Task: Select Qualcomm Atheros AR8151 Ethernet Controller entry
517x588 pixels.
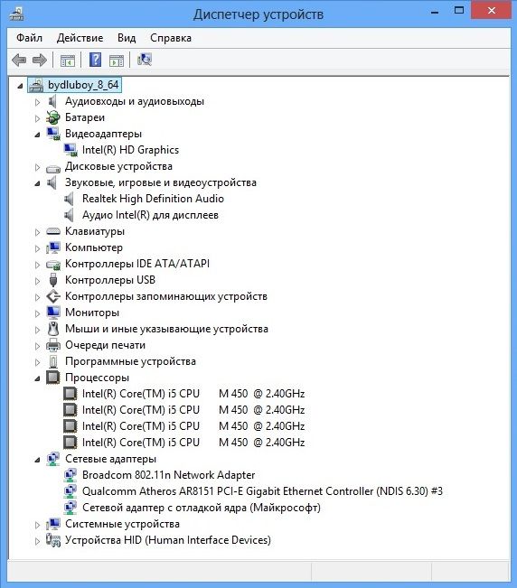Action: pos(262,491)
